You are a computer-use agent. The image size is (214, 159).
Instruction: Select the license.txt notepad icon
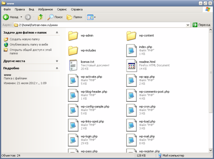pos(73,65)
